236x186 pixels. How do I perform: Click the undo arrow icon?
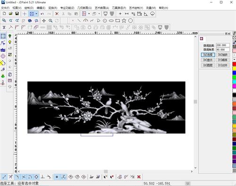coord(42,14)
